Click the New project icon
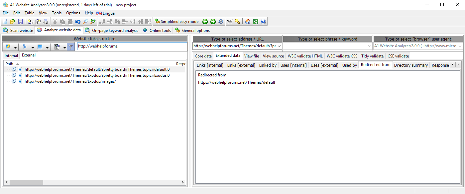 (x=5, y=22)
